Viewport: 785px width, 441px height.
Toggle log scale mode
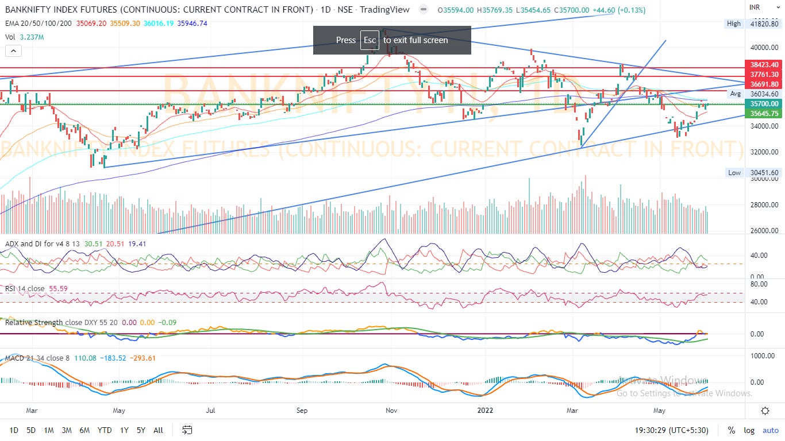coord(749,430)
